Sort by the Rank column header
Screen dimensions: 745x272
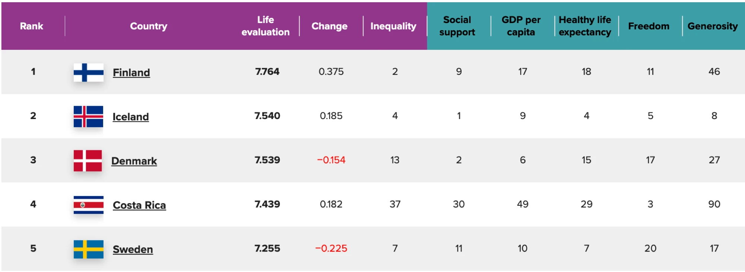pos(32,26)
